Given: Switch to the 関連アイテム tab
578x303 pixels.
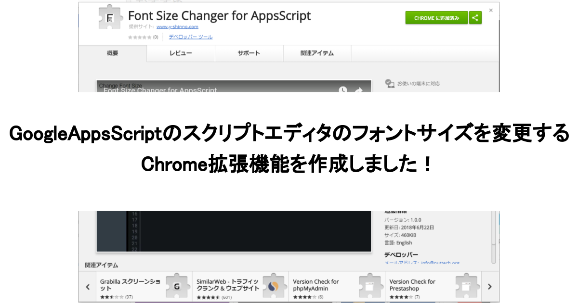Looking at the screenshot, I should pos(317,53).
